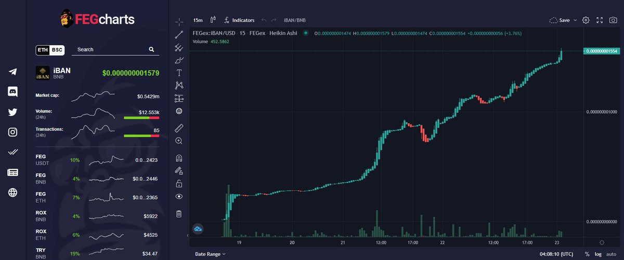Viewport: 624px width, 260px height.
Task: Click the double-checkmark icon in the sidebar
Action: 13,152
